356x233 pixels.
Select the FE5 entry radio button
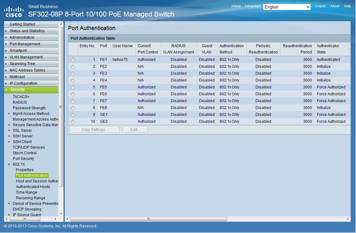[x=73, y=87]
